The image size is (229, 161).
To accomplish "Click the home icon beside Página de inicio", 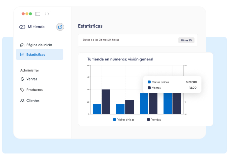I will click(22, 45).
